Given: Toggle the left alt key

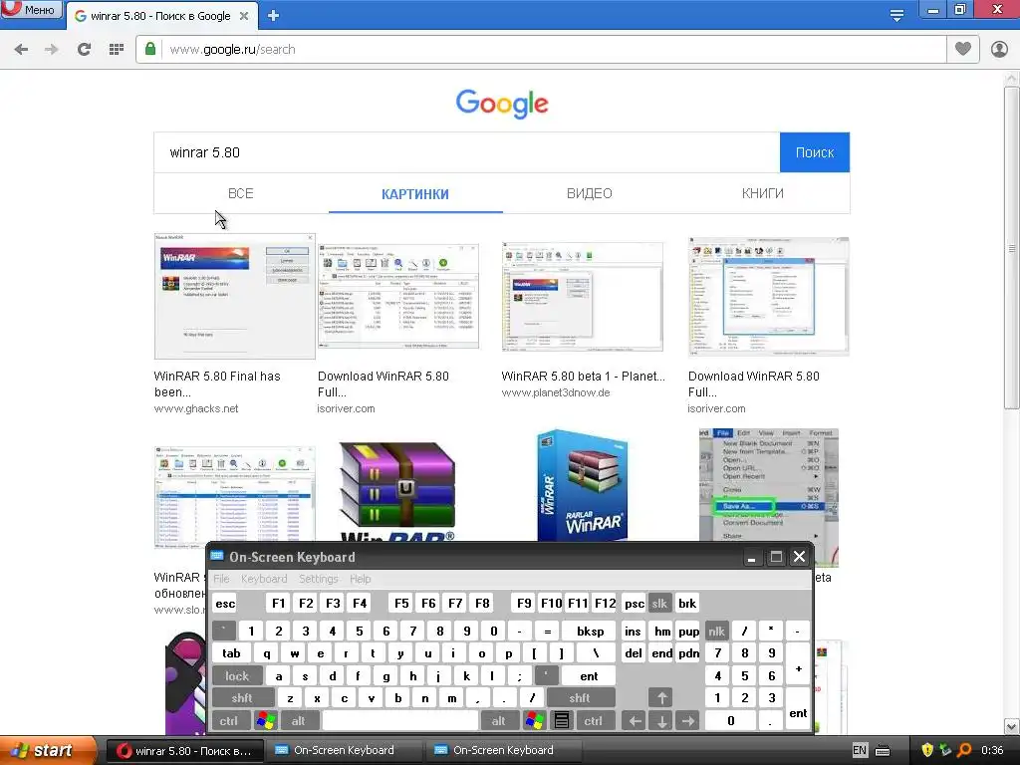Looking at the screenshot, I should coord(298,721).
